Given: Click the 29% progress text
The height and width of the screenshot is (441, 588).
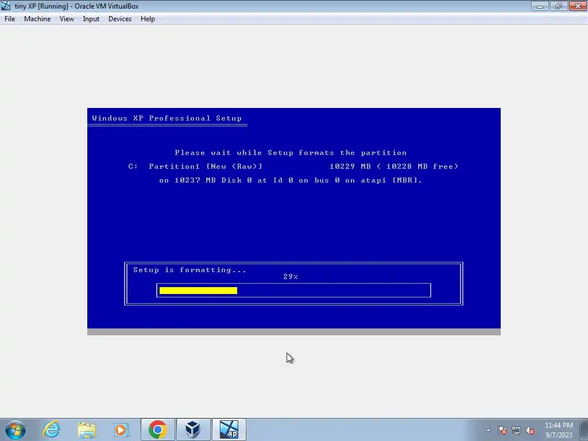Looking at the screenshot, I should pos(291,277).
